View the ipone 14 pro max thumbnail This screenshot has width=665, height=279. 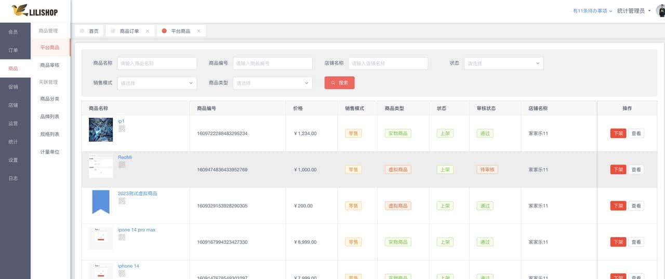click(101, 239)
